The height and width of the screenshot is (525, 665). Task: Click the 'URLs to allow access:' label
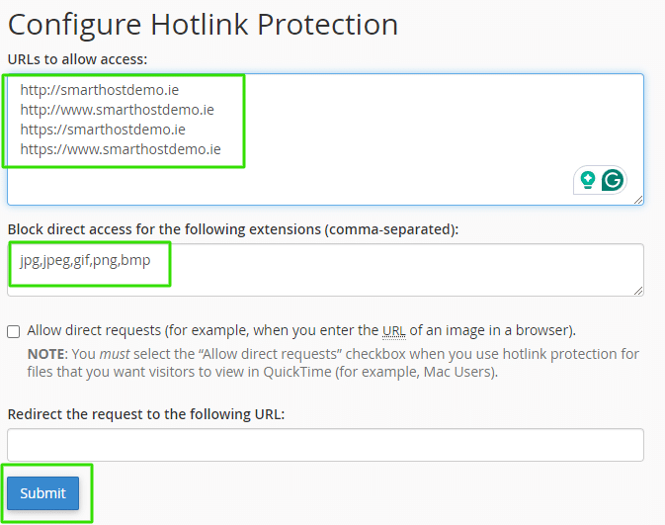coord(78,59)
